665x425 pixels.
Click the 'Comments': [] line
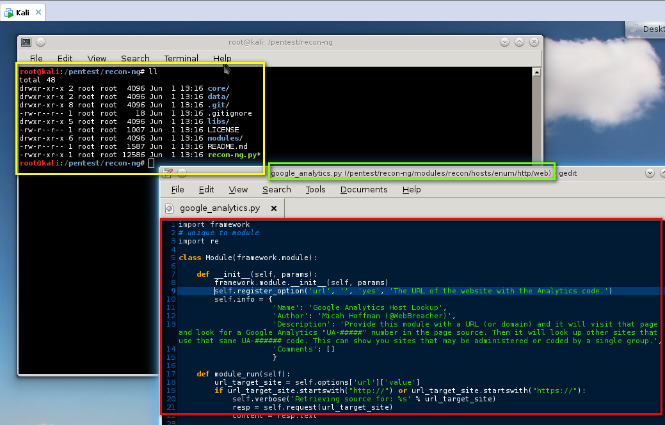303,349
